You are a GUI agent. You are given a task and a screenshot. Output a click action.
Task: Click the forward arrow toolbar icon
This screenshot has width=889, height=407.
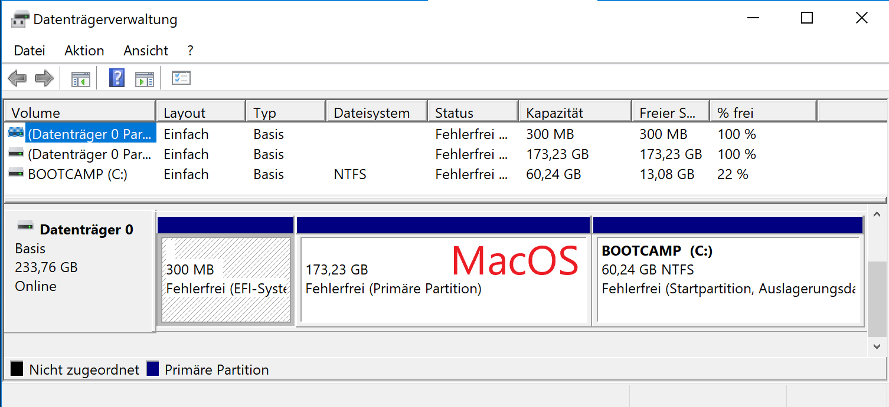point(44,78)
